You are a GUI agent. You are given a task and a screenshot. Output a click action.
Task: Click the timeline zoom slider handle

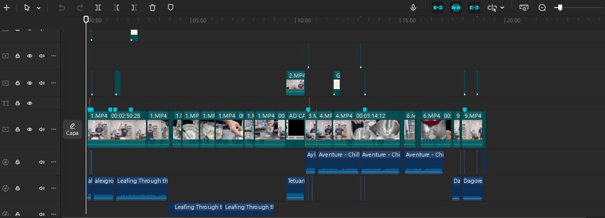coord(560,8)
